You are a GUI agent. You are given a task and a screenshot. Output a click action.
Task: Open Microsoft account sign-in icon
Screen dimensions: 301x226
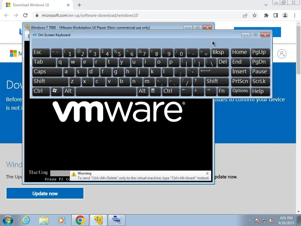tap(282, 54)
